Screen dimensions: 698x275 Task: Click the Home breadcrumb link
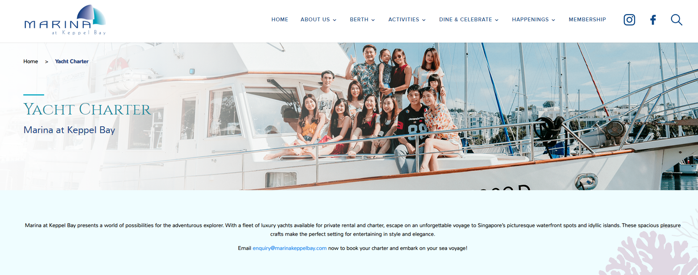(30, 61)
